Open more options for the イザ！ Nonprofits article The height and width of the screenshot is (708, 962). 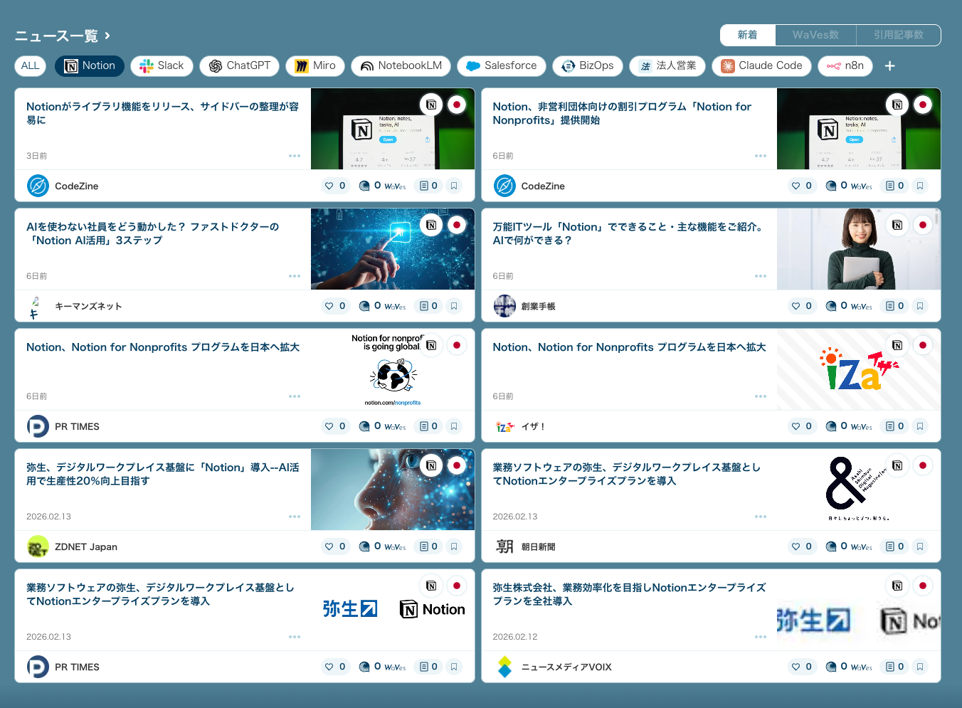coord(761,396)
